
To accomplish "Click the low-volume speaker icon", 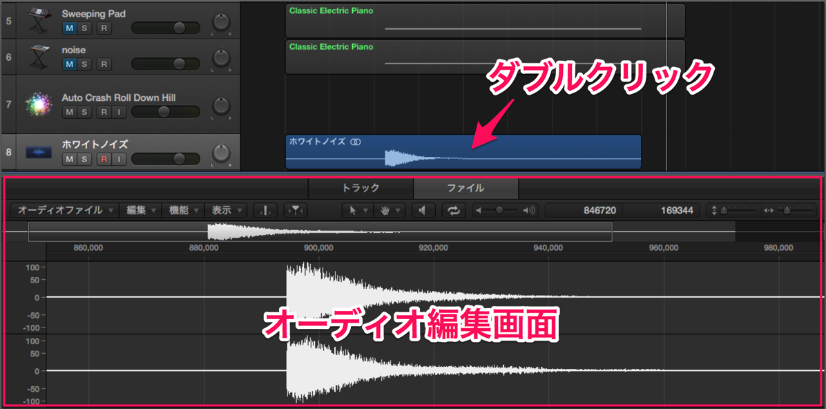I will 479,210.
